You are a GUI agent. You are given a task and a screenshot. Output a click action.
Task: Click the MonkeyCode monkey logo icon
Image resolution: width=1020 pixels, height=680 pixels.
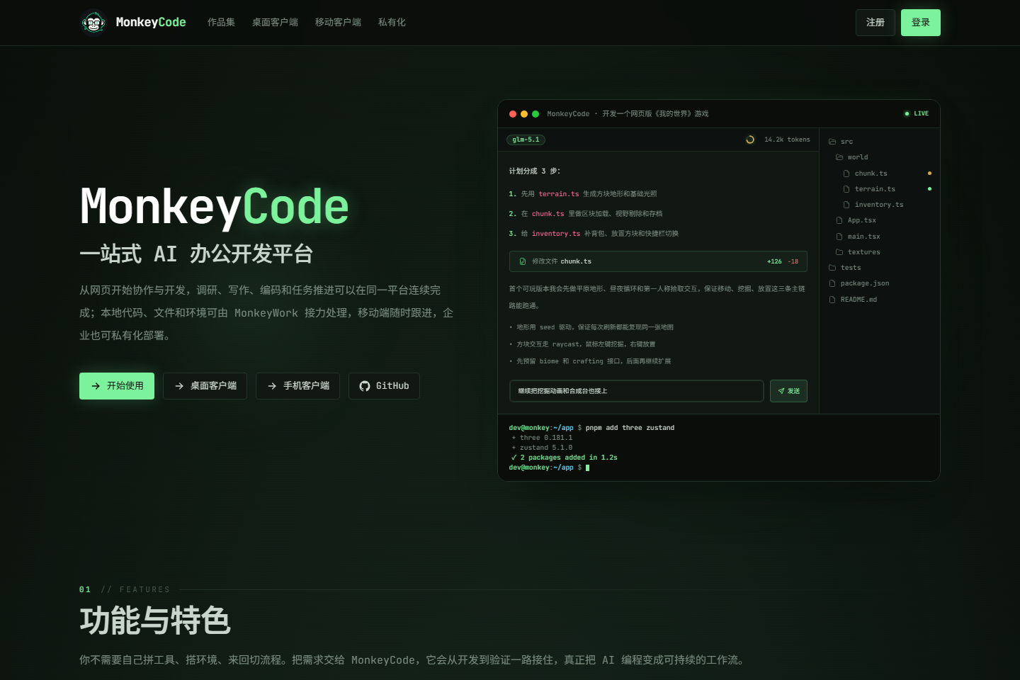[x=93, y=23]
